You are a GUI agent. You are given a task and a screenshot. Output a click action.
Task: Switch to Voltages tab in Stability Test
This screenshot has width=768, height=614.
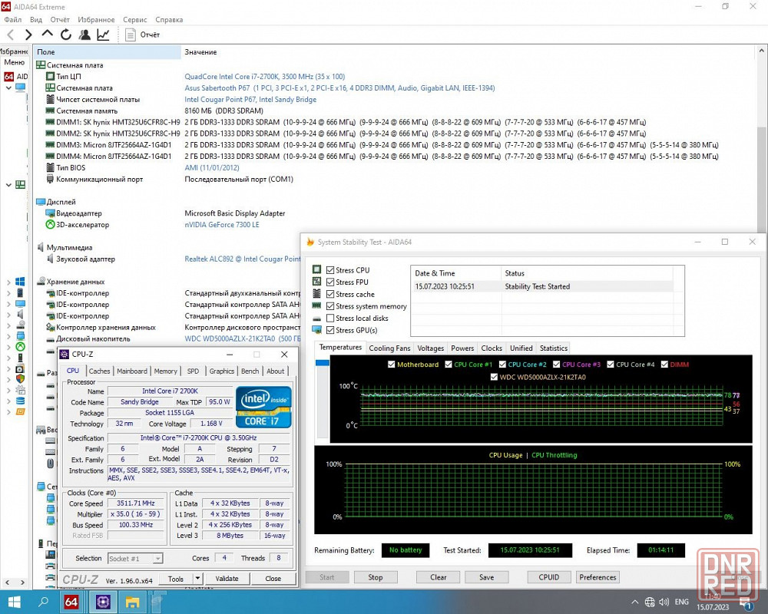point(431,348)
